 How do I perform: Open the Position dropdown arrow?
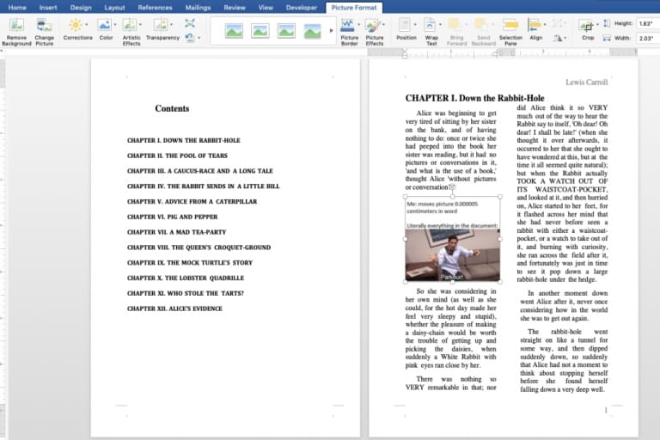(415, 24)
